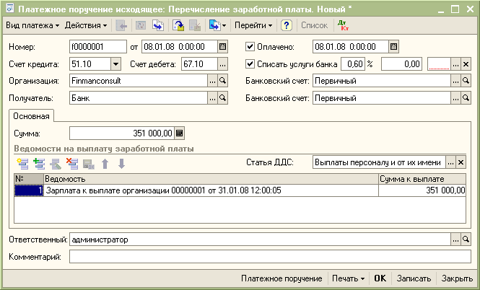
Task: Click the 351 000,00 cell in table
Action: [x=422, y=190]
